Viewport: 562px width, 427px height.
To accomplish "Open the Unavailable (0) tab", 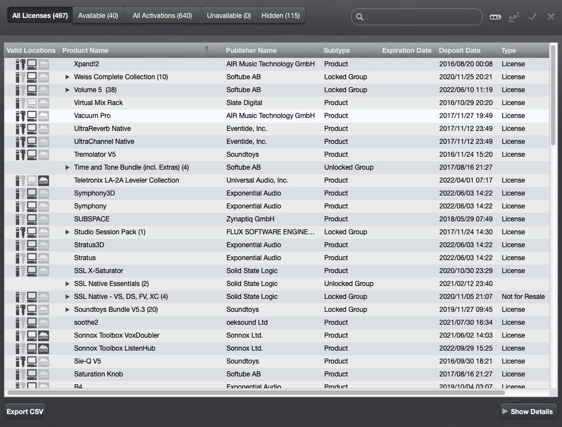I will (x=229, y=16).
